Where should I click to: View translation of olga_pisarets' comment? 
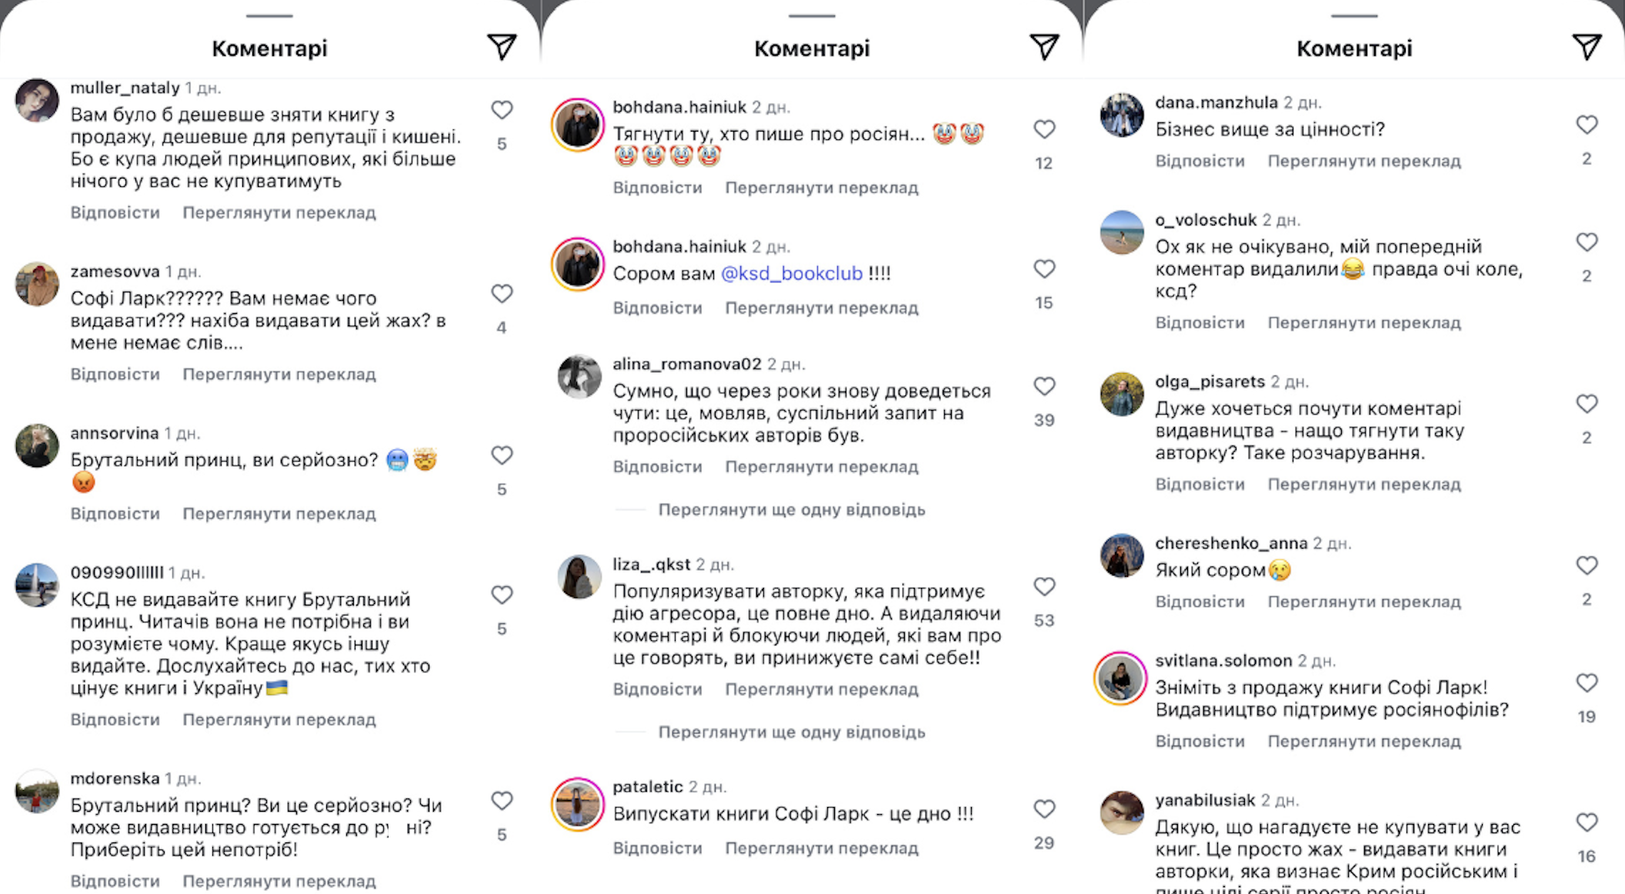(1364, 485)
